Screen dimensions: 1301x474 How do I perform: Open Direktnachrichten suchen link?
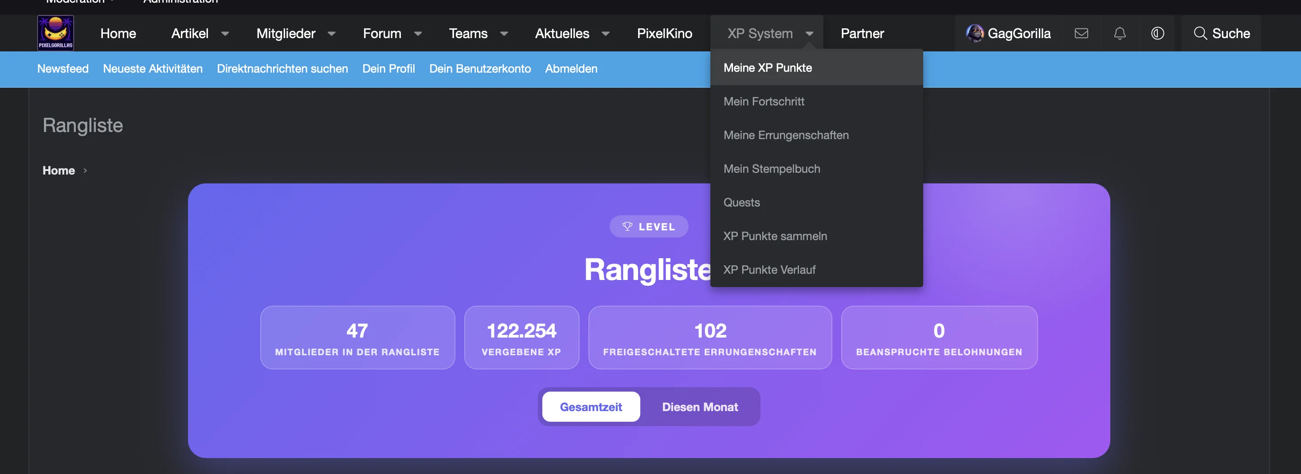tap(282, 69)
